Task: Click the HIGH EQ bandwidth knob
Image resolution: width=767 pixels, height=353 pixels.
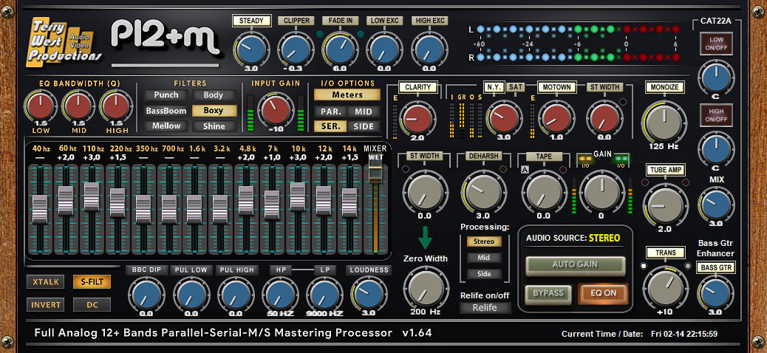Action: [117, 107]
